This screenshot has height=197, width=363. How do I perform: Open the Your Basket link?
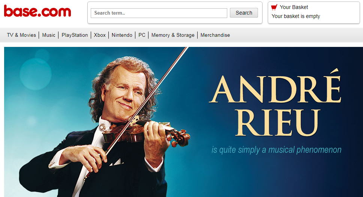tap(294, 7)
